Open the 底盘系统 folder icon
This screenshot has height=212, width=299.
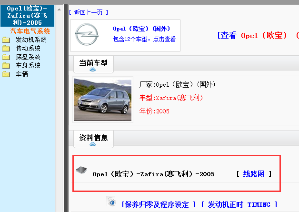click(6, 57)
